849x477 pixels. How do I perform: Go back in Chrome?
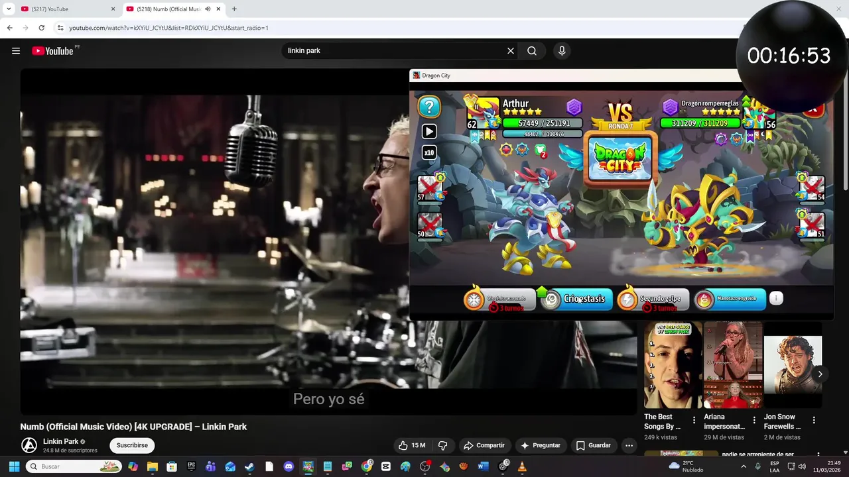[9, 28]
